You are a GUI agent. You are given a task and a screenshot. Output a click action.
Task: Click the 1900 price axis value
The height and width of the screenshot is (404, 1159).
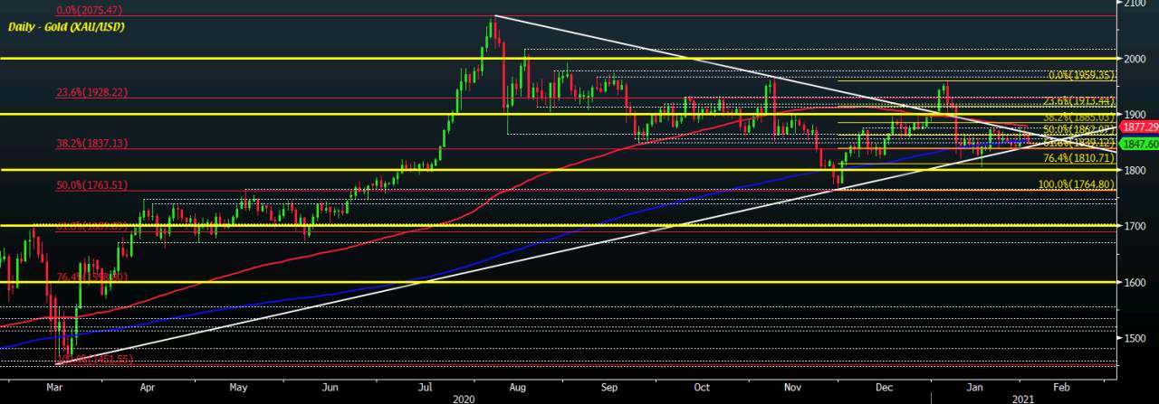pos(1136,115)
